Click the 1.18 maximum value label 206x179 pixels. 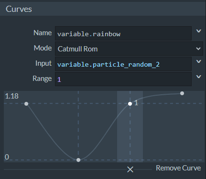pyautogui.click(x=12, y=96)
